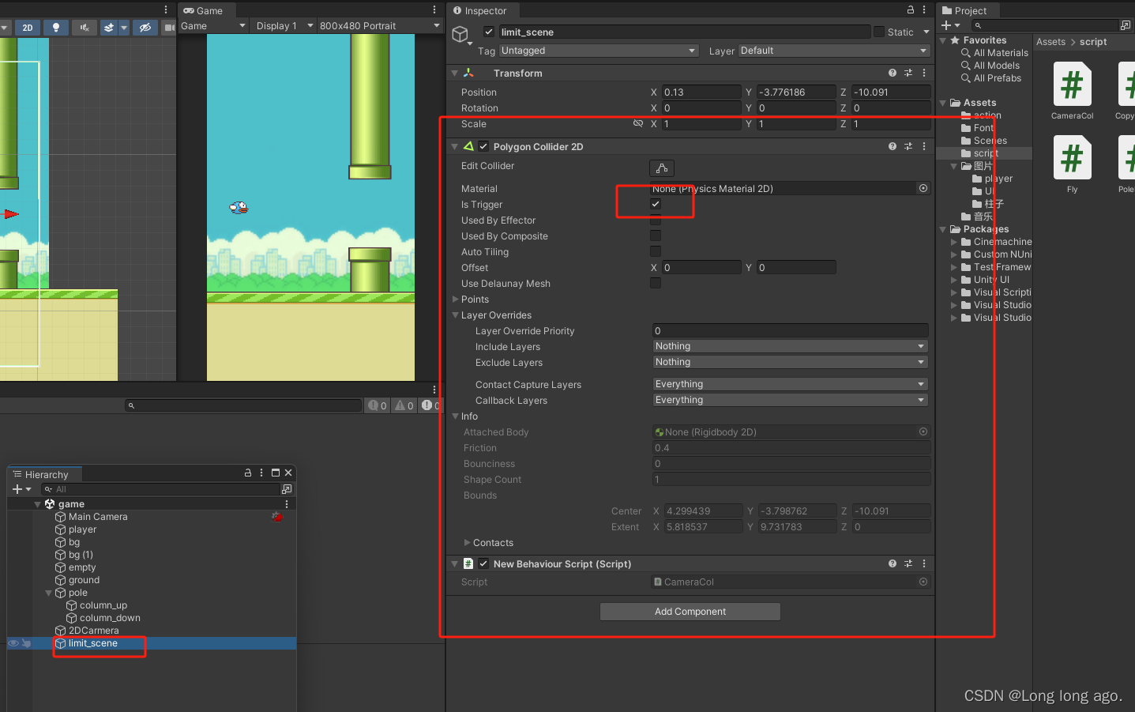This screenshot has height=712, width=1135.
Task: Open Polygon Collider 2D more options menu
Action: (924, 146)
